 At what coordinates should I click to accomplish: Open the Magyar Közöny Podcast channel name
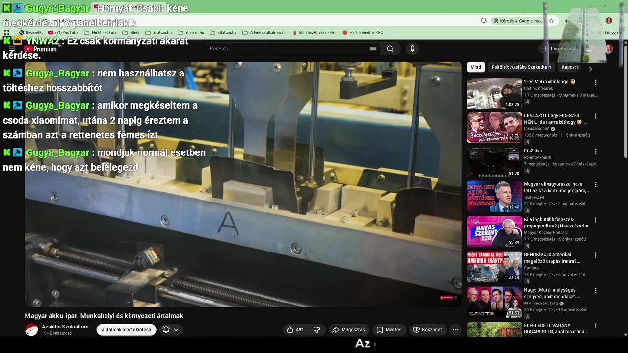(546, 233)
